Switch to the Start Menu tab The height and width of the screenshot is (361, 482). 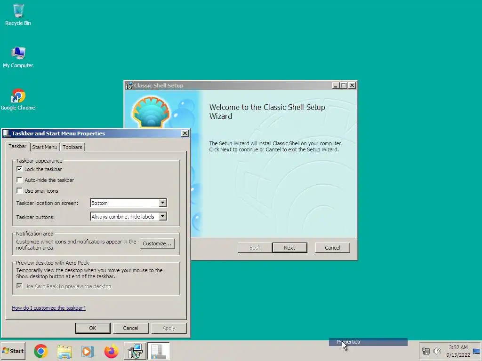[45, 147]
